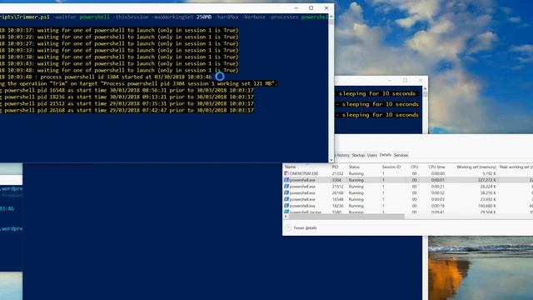
Task: Switch to the Users tab
Action: (372, 155)
